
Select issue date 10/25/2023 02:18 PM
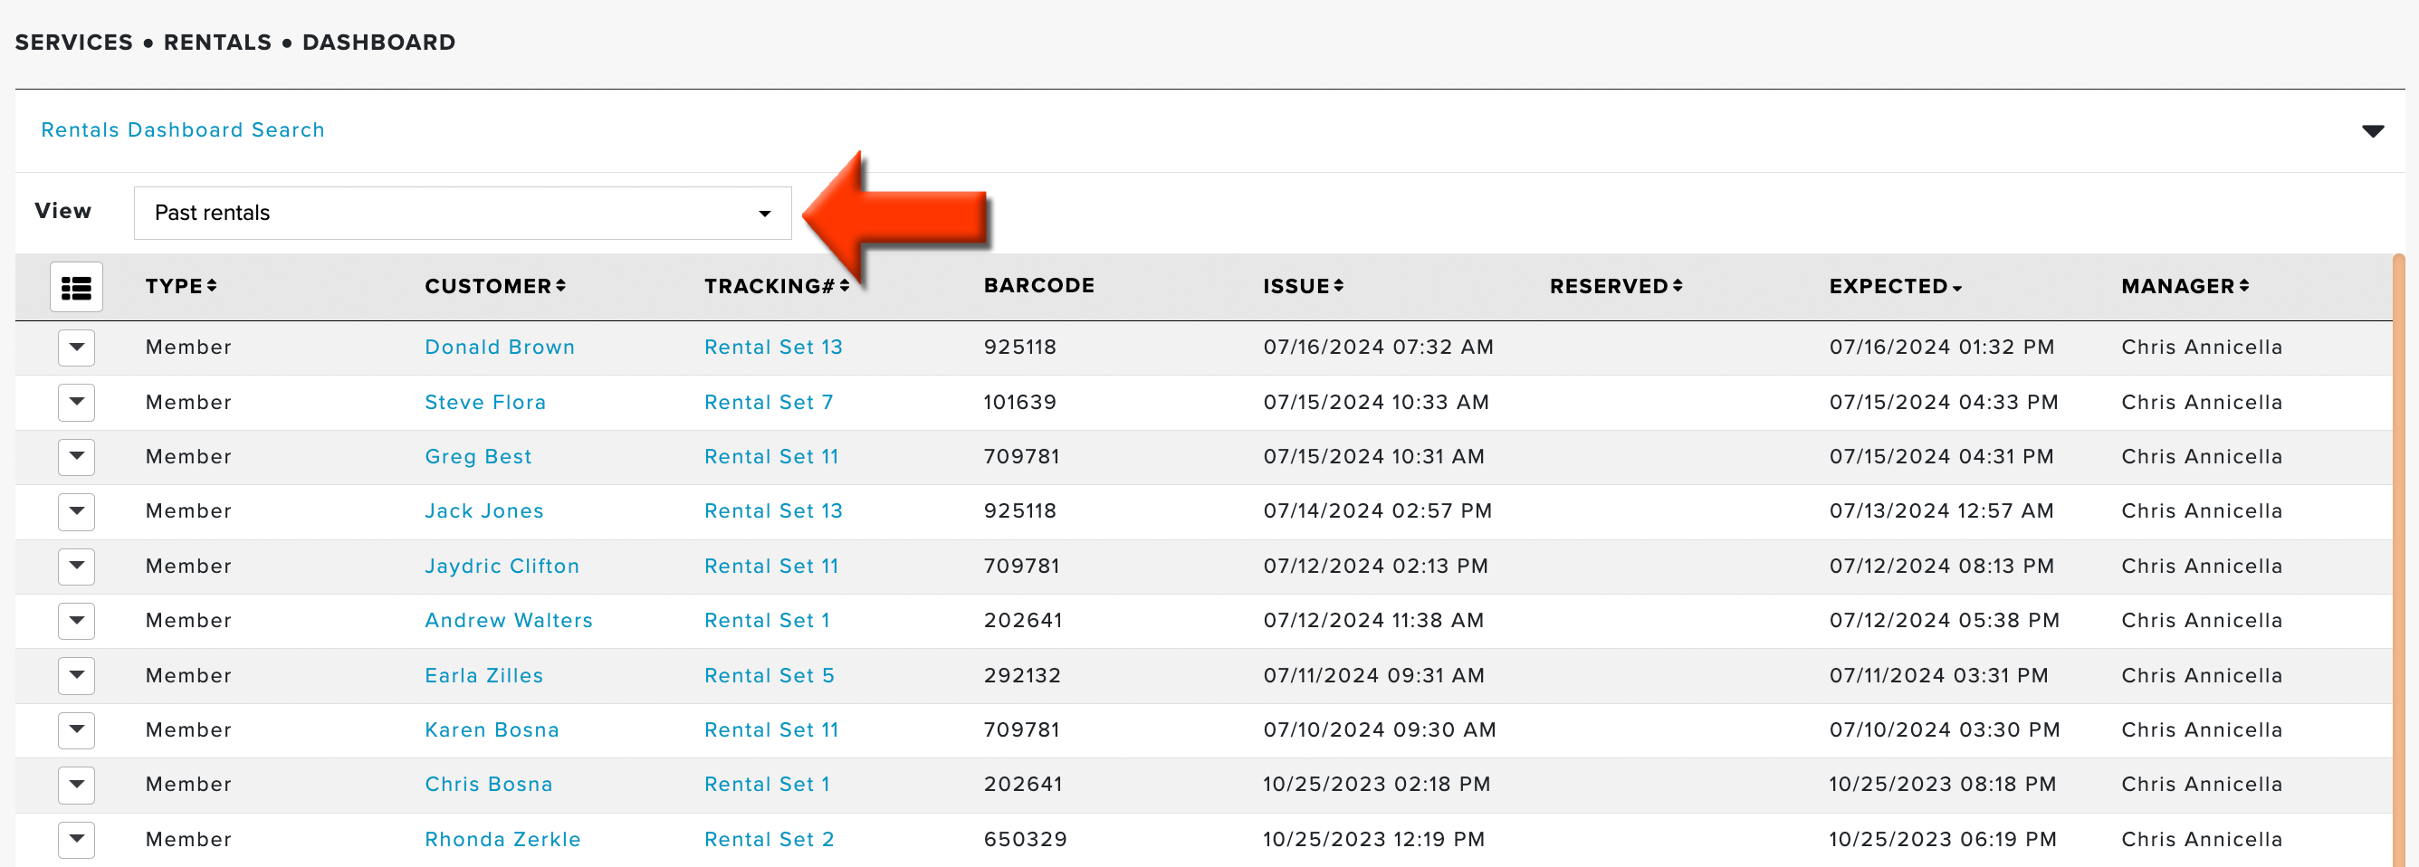(1377, 785)
